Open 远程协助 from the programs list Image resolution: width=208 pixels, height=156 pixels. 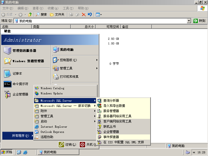65,137
